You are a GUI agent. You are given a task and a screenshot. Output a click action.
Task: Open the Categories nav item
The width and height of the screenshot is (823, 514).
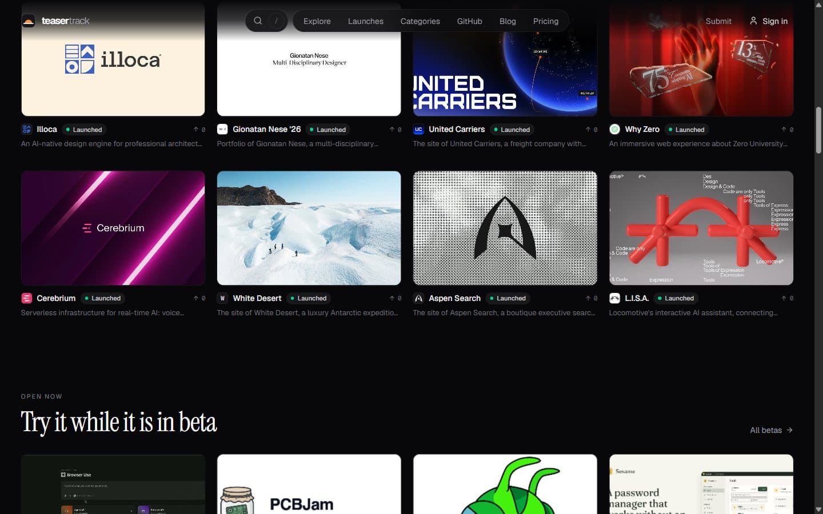click(420, 21)
